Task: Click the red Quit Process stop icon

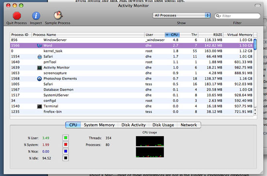Action: pyautogui.click(x=17, y=16)
